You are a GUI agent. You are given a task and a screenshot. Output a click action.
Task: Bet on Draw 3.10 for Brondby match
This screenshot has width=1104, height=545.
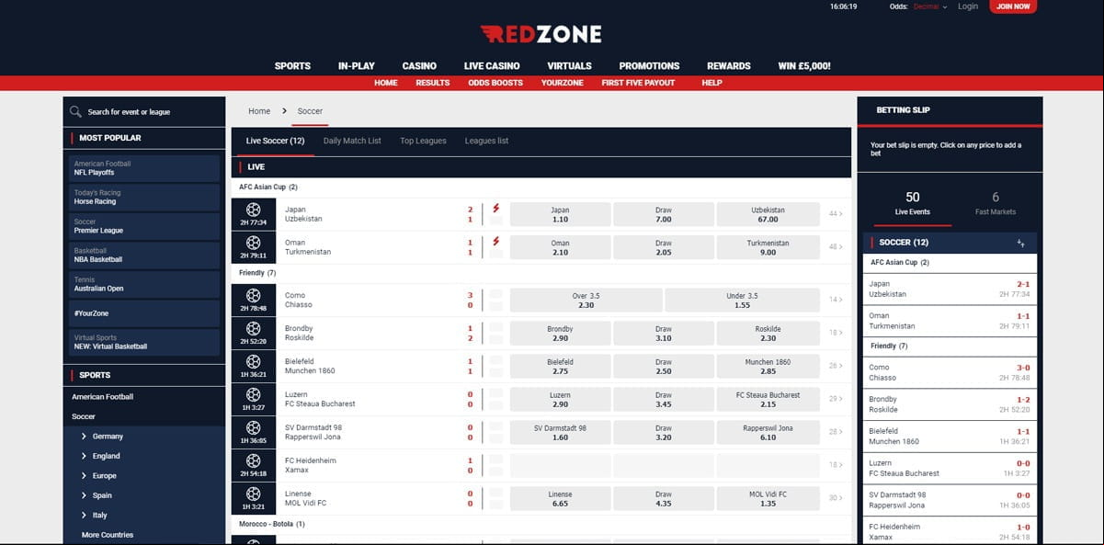663,333
